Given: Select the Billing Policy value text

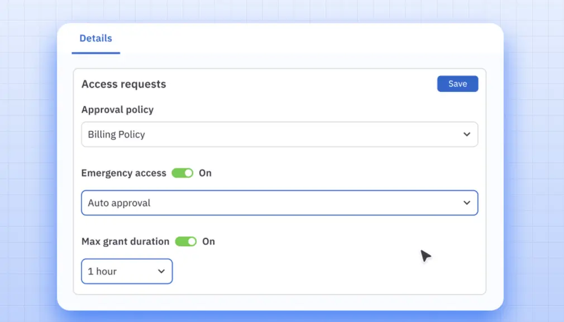Looking at the screenshot, I should coord(116,134).
